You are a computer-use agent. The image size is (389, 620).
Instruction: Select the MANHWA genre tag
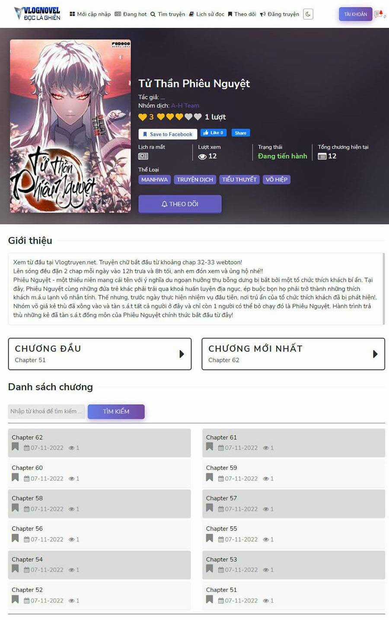point(154,179)
